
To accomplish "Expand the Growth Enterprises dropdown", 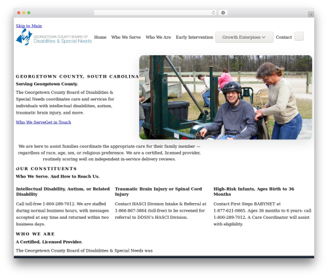I will point(244,37).
